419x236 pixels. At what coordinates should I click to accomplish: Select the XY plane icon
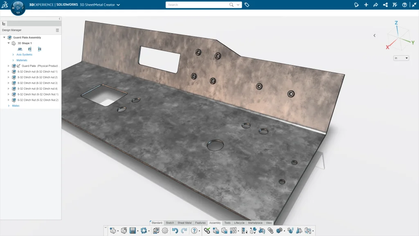click(x=20, y=49)
